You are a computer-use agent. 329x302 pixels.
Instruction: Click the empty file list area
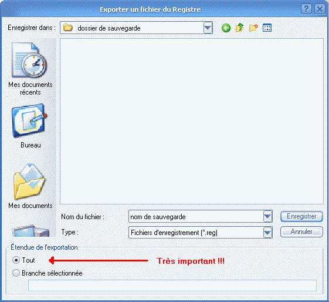[192, 121]
